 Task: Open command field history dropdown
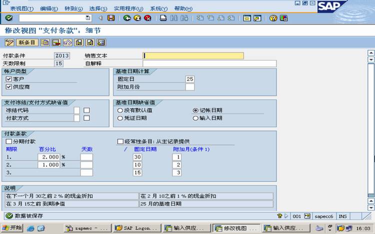(x=88, y=18)
